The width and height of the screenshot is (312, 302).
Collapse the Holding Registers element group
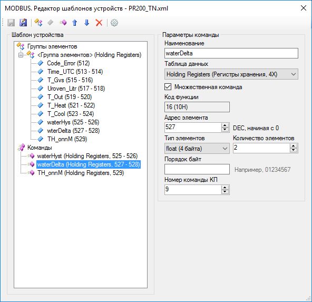click(21, 55)
